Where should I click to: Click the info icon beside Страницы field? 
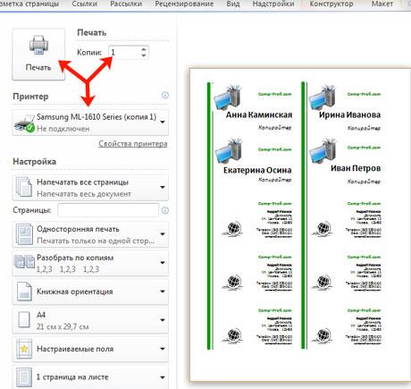coord(165,210)
